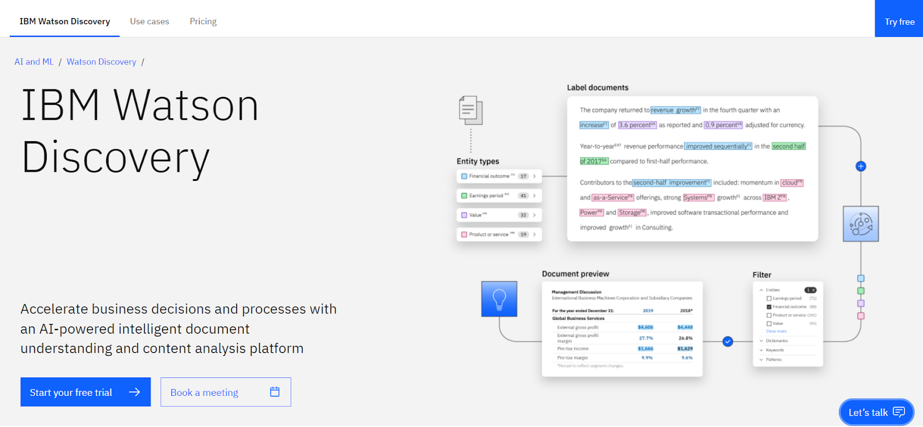
Task: Click the green square on the right connector
Action: click(861, 291)
